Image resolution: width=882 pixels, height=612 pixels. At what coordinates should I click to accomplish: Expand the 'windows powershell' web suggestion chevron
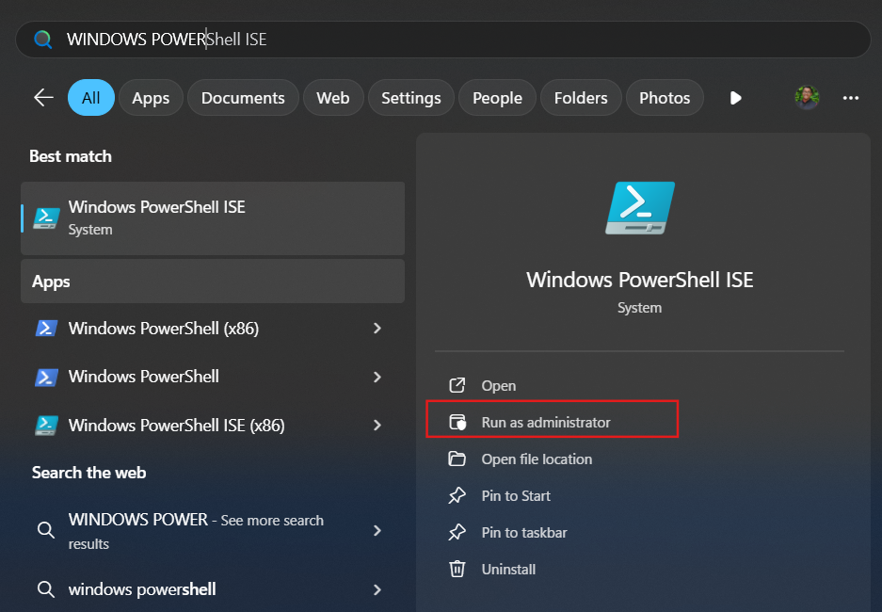coord(377,589)
